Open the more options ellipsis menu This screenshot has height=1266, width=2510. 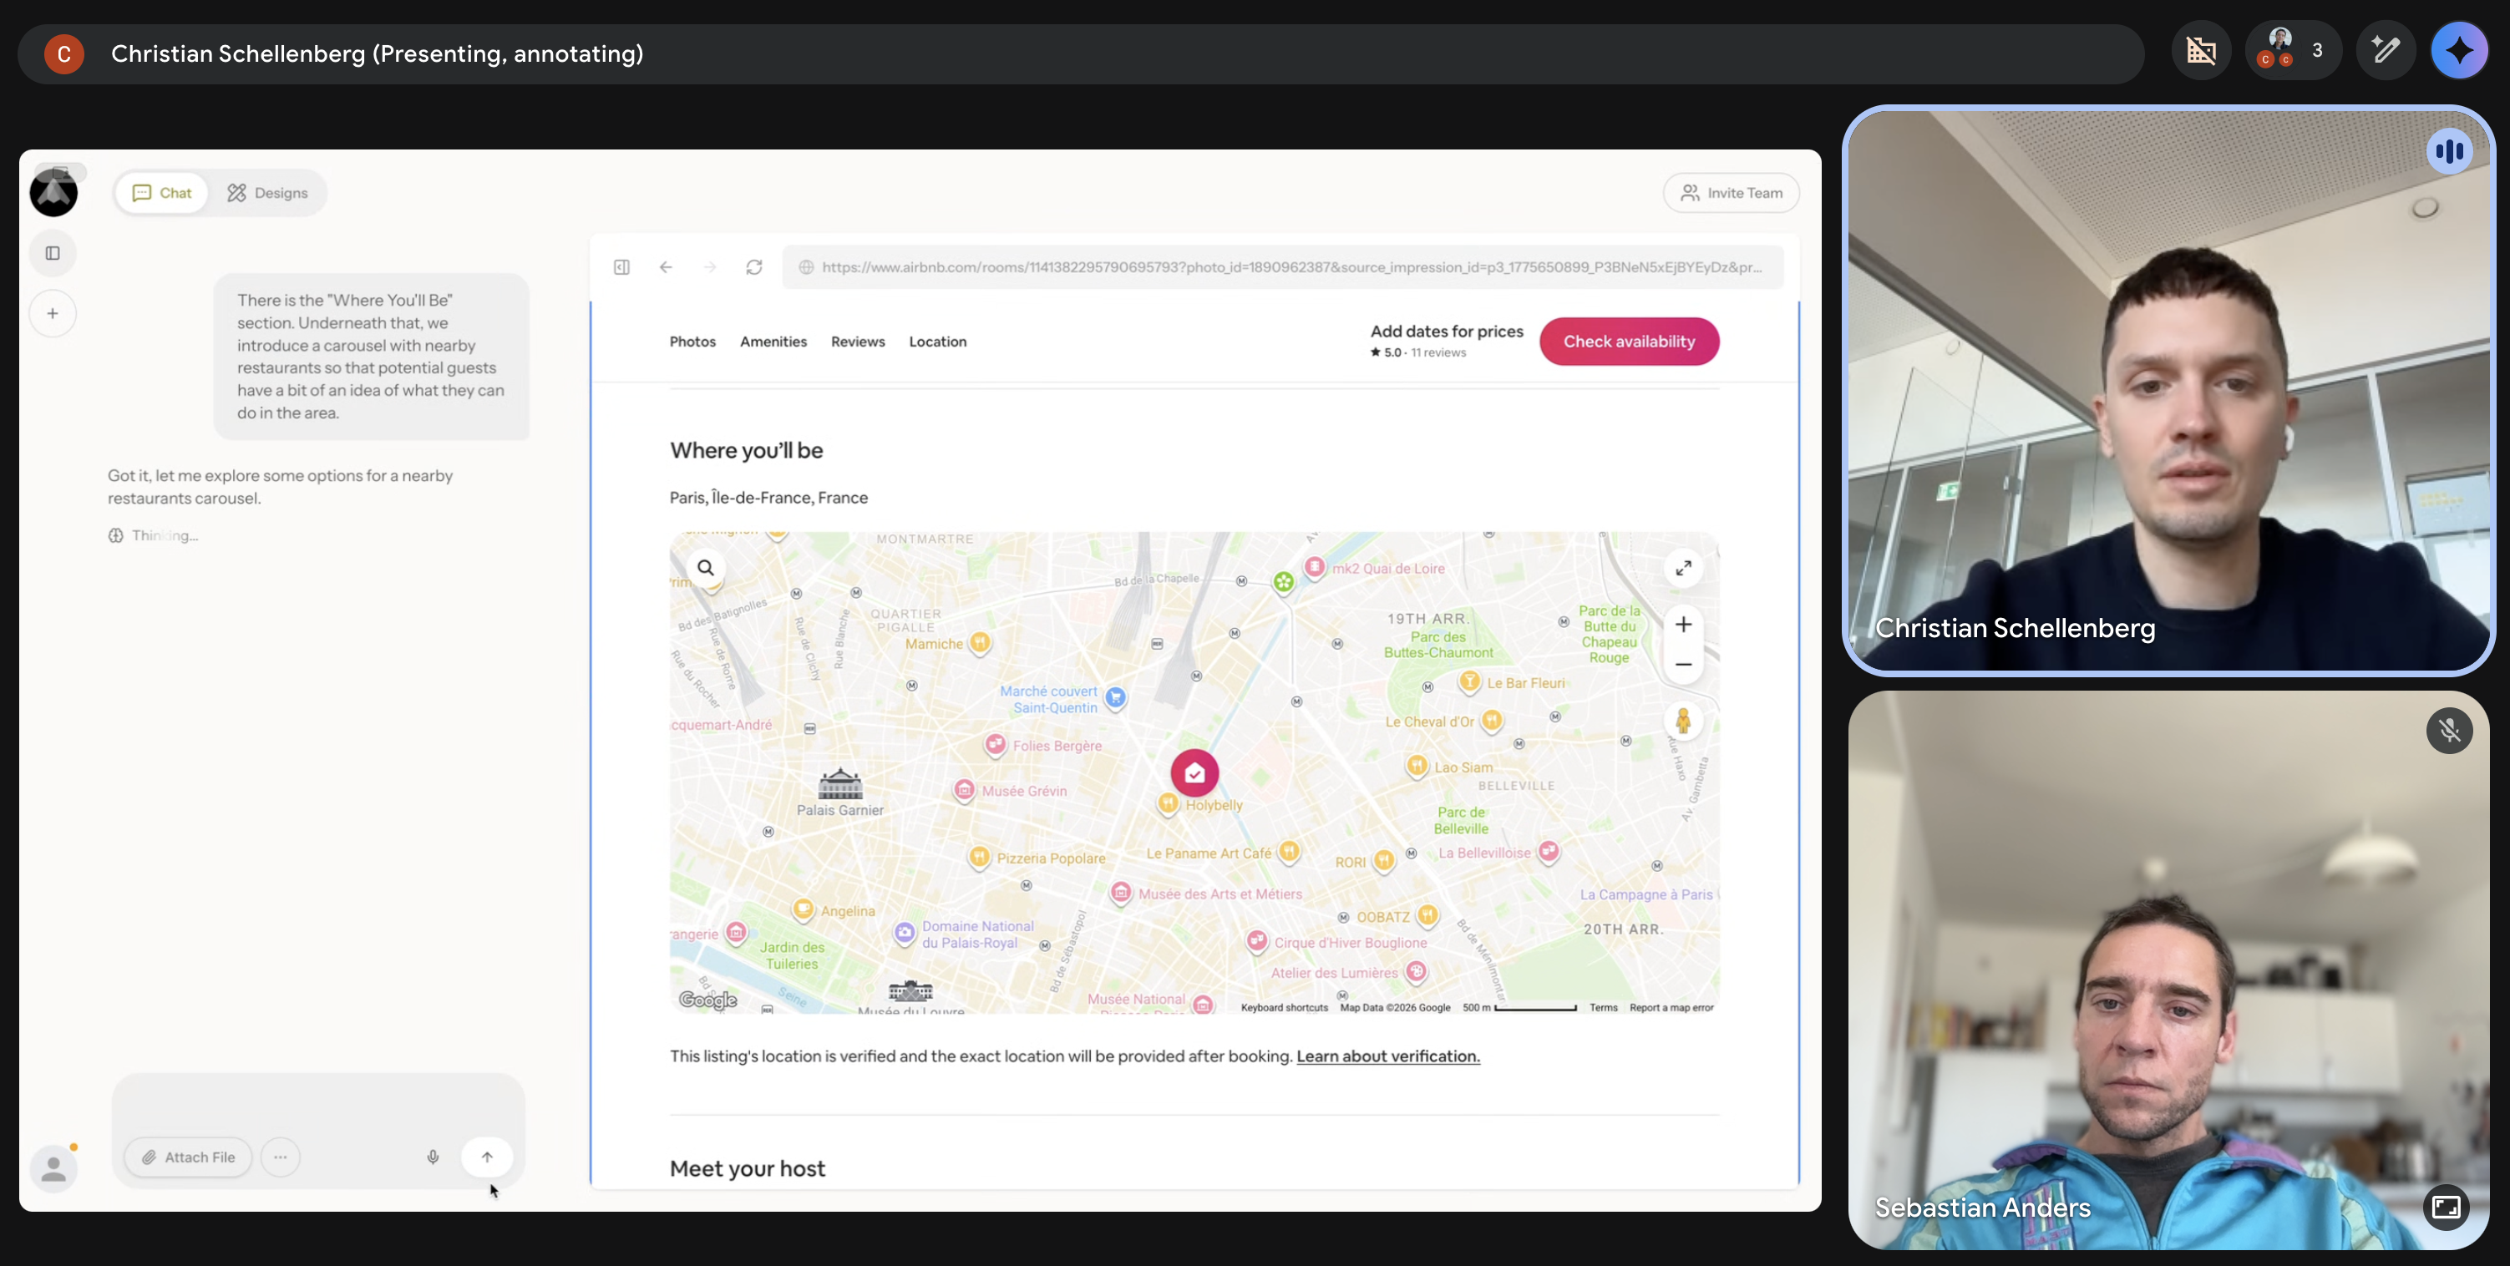pos(281,1157)
